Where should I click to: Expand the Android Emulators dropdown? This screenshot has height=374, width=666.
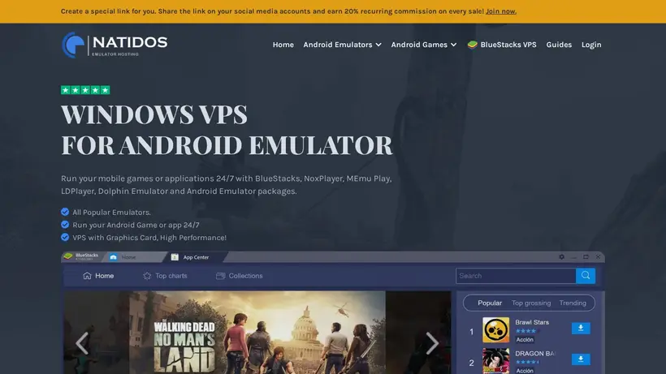[343, 45]
